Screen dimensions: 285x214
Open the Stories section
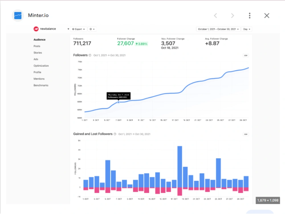38,53
